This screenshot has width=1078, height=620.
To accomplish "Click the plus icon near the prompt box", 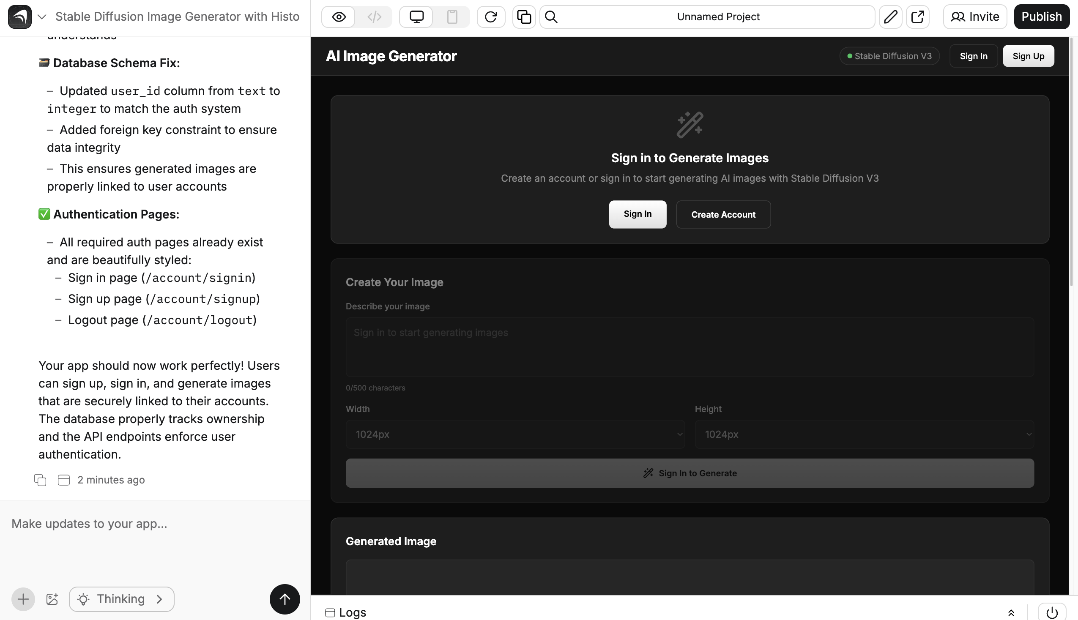I will click(x=23, y=599).
